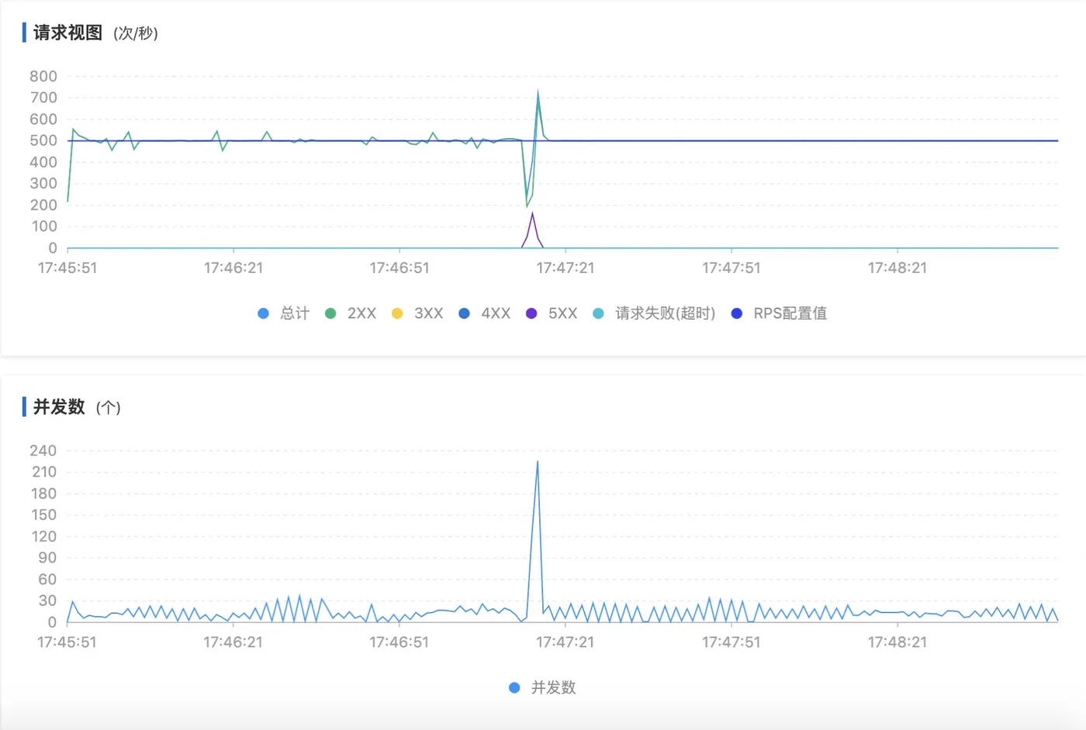Screen dimensions: 1086x730
Task: Toggle the 请求失败(超时) legend item
Action: pos(654,313)
